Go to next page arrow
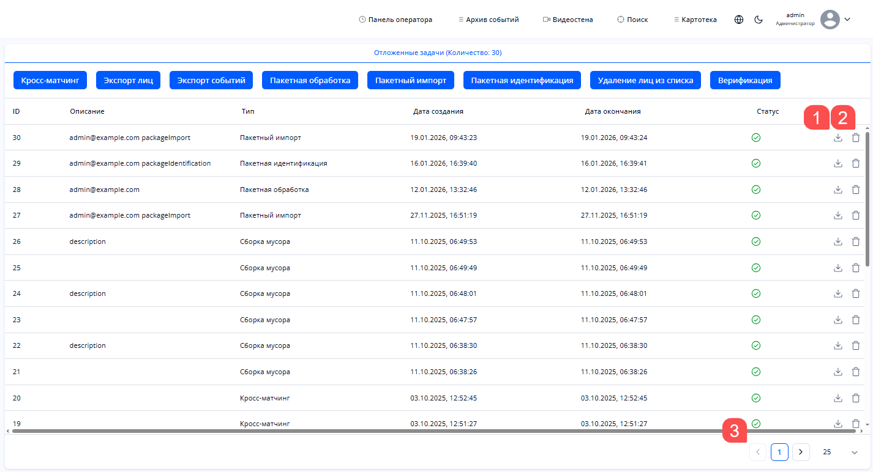 pos(801,452)
